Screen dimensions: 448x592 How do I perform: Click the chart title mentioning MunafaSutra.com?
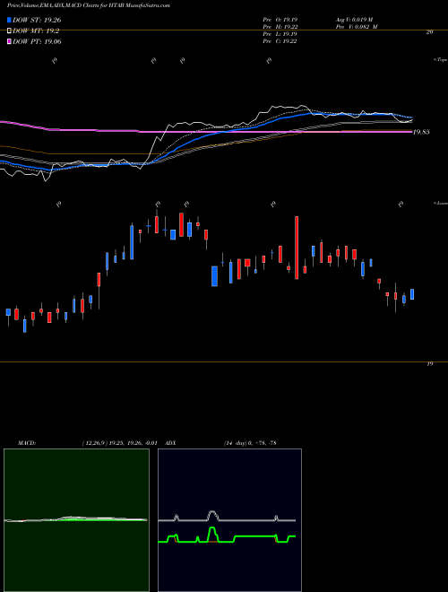(89, 5)
